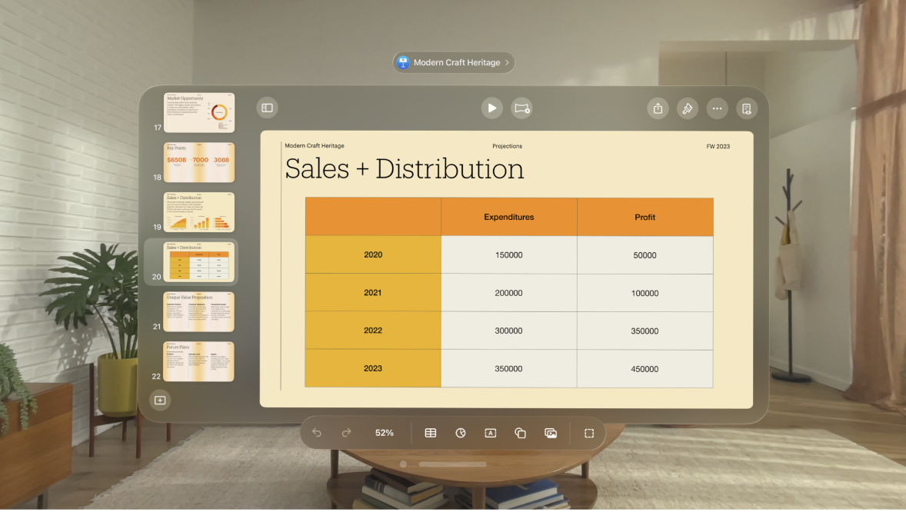The width and height of the screenshot is (906, 512).
Task: Toggle the slide navigator sidebar
Action: pos(267,108)
